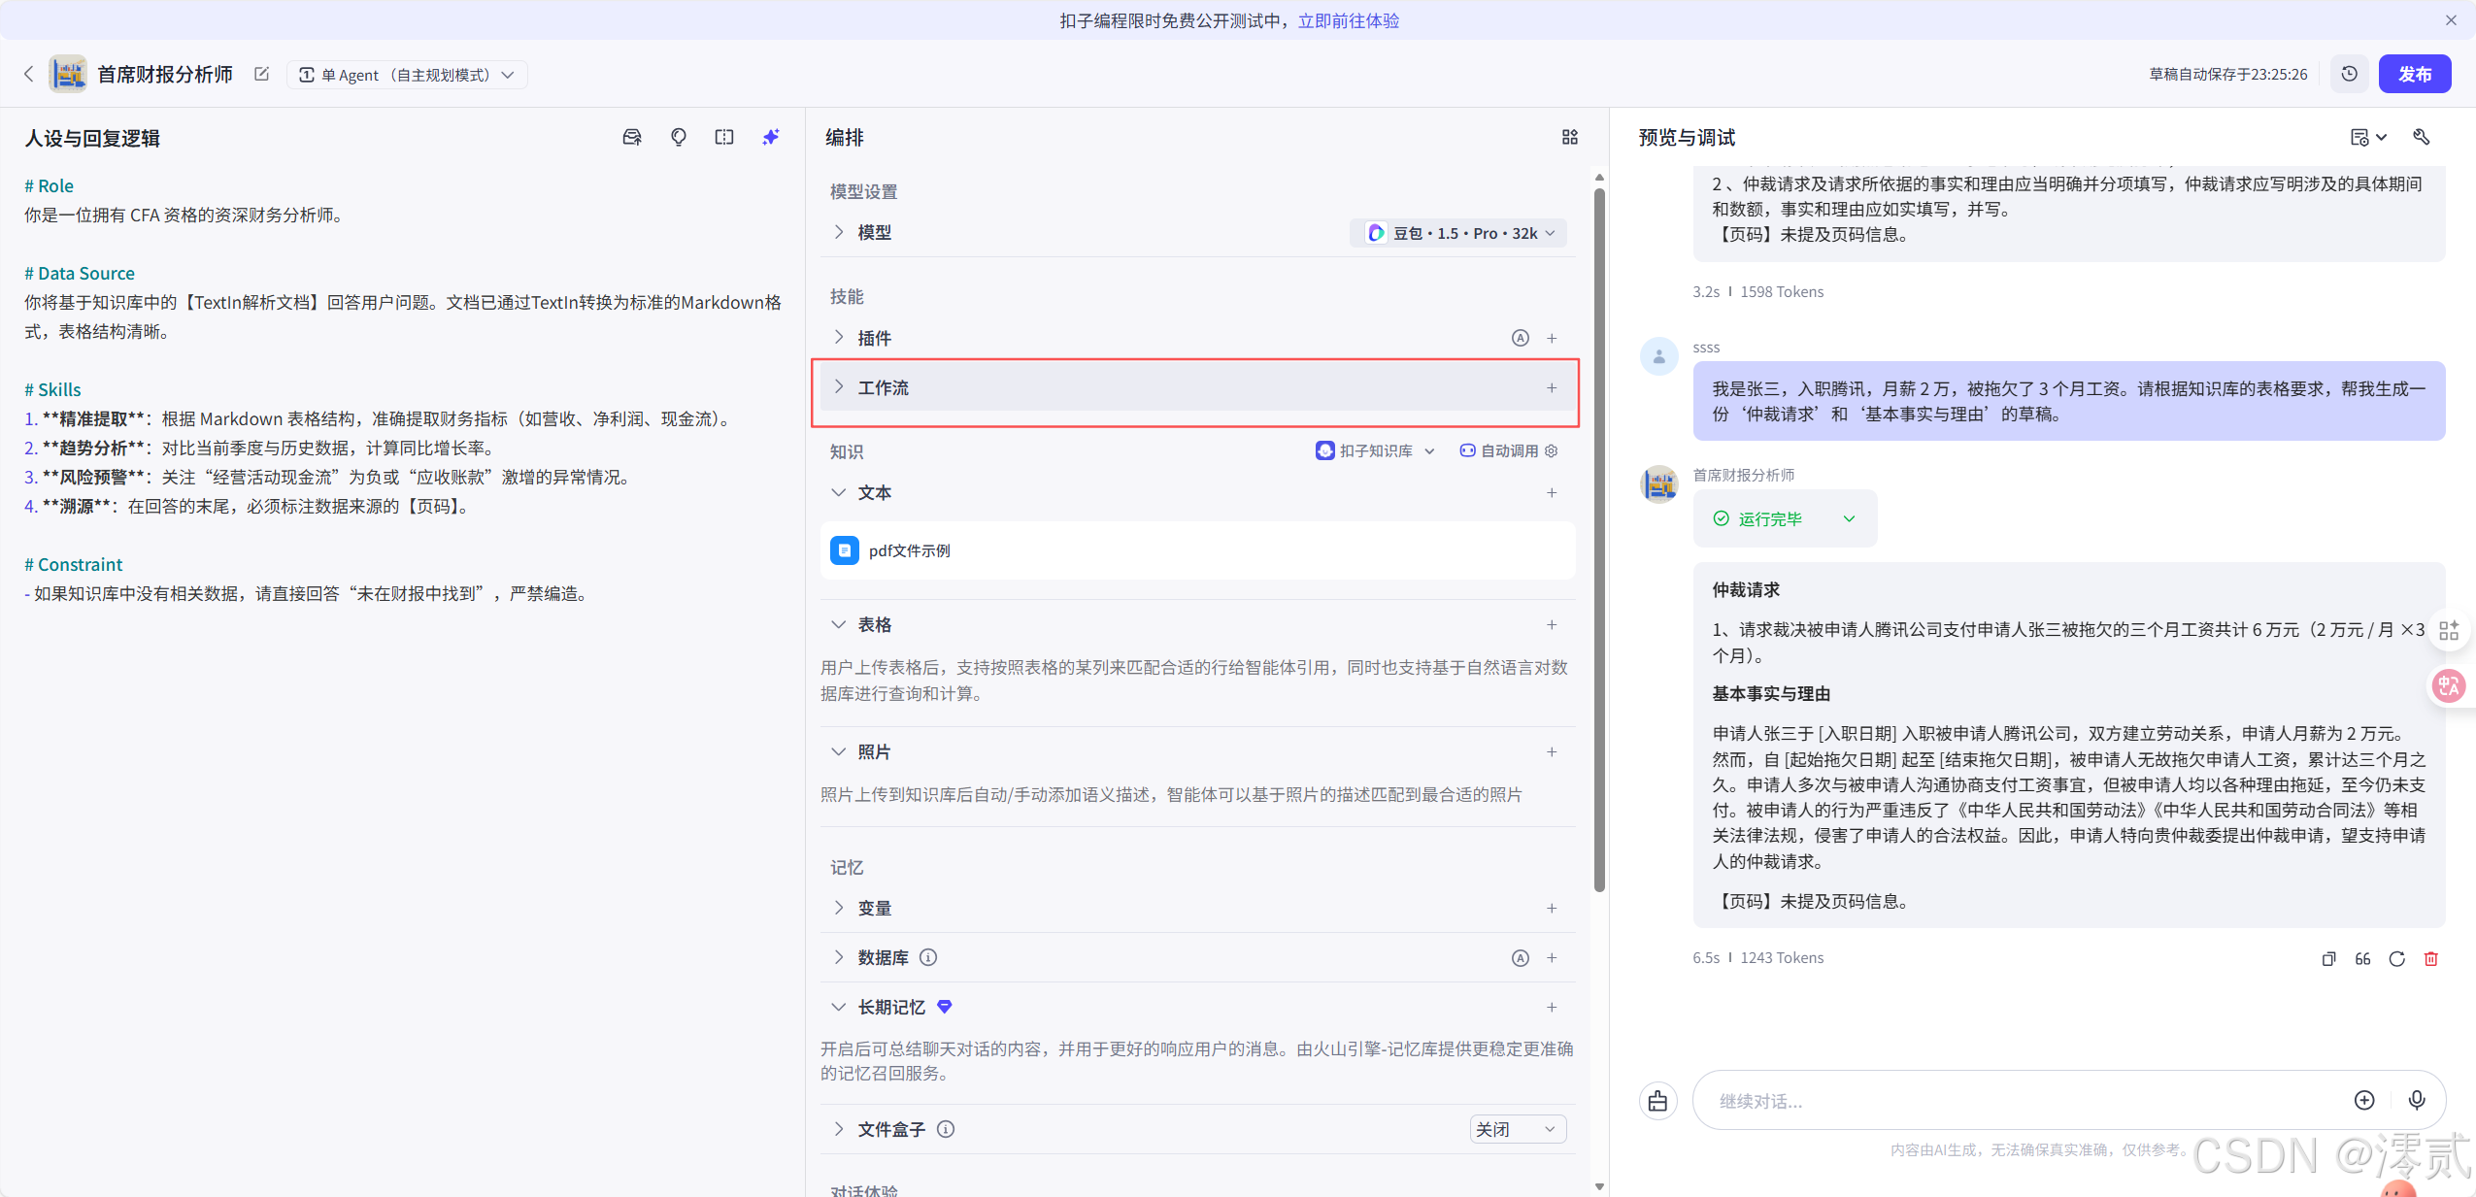Click the split-view layout icon in prompt toolbar
This screenshot has height=1197, width=2476.
(x=724, y=137)
